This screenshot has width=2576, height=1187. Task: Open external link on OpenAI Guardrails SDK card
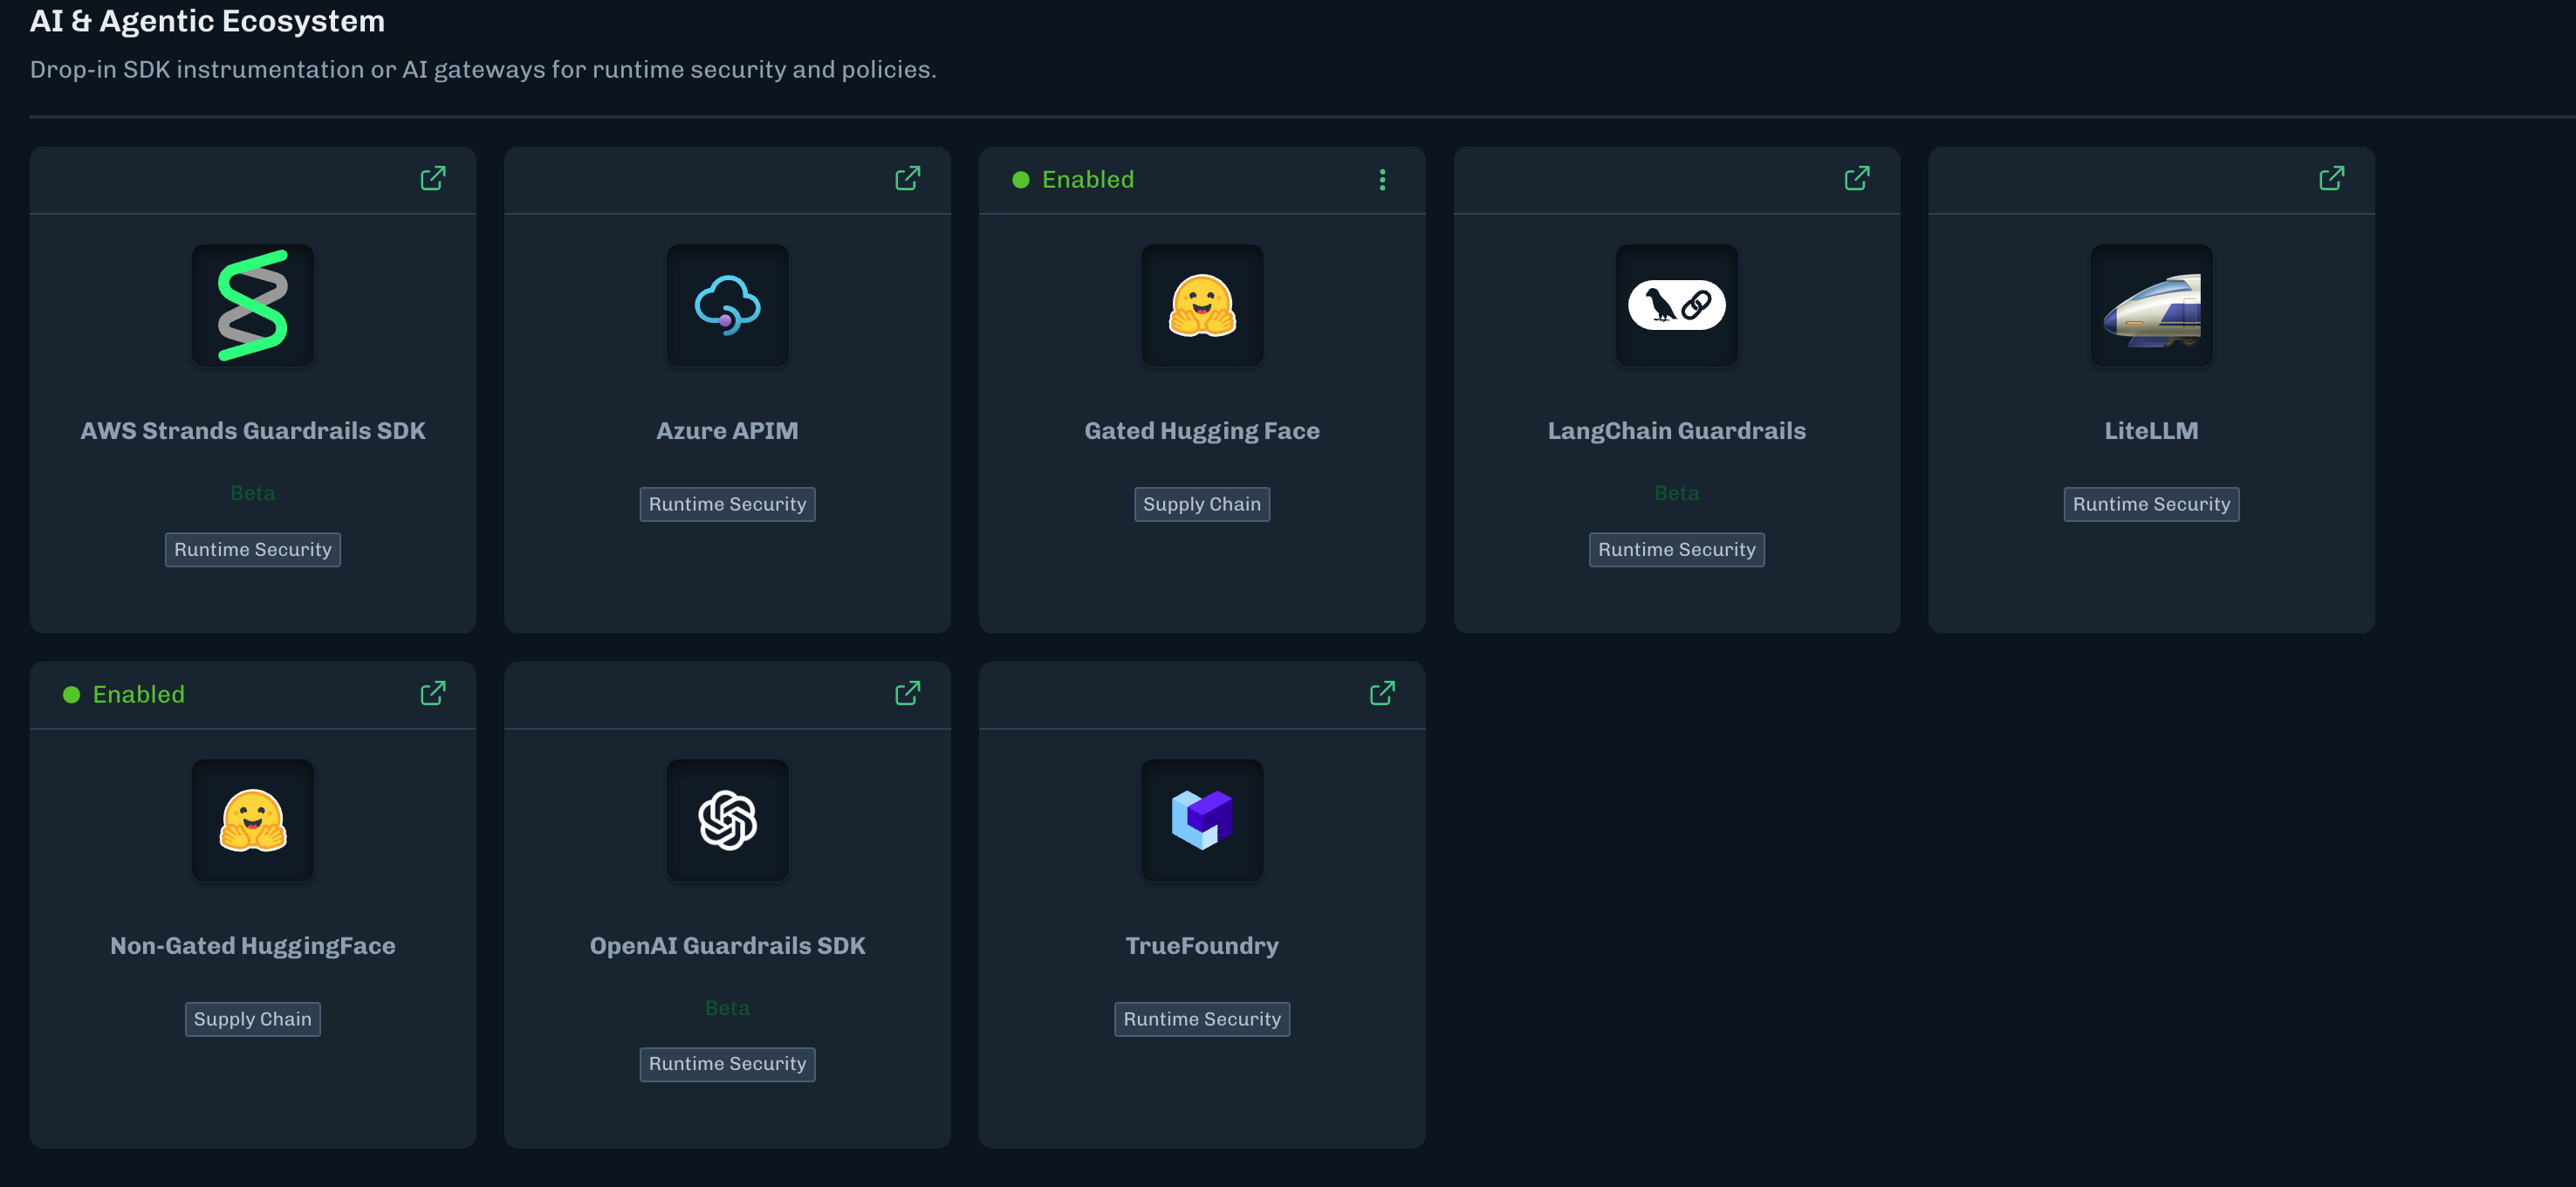(x=908, y=694)
